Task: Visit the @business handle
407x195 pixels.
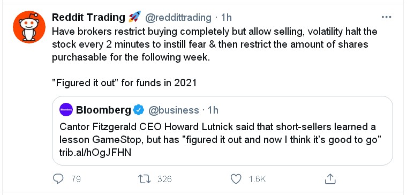Action: pos(174,110)
